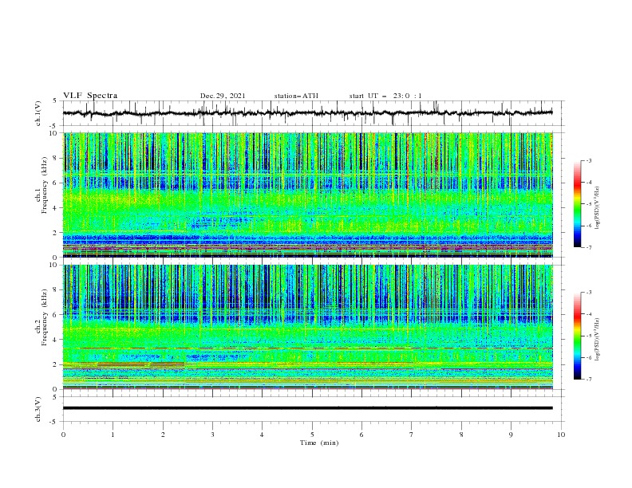Click the "Time (min)" x-axis label
This screenshot has height=488, width=632.
(319, 443)
